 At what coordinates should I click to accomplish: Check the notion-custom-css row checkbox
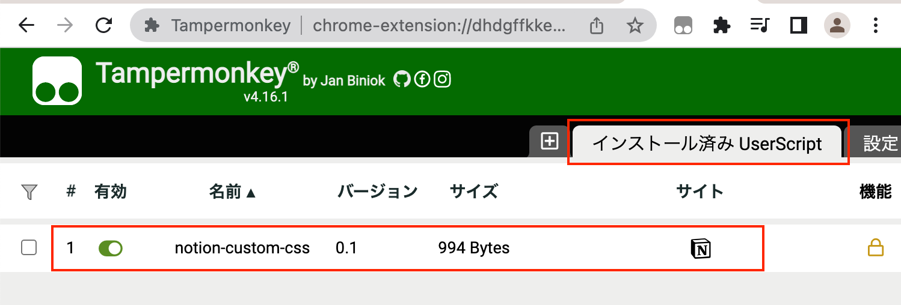point(29,247)
